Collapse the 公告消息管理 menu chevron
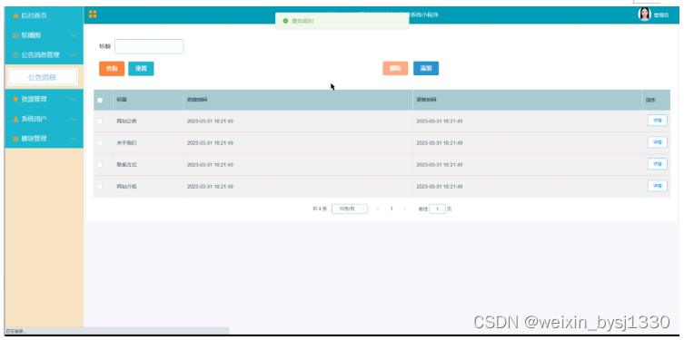This screenshot has height=340, width=684. pos(74,55)
